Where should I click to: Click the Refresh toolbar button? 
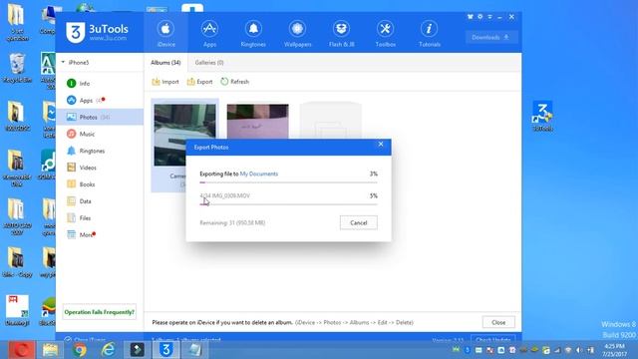pyautogui.click(x=235, y=82)
